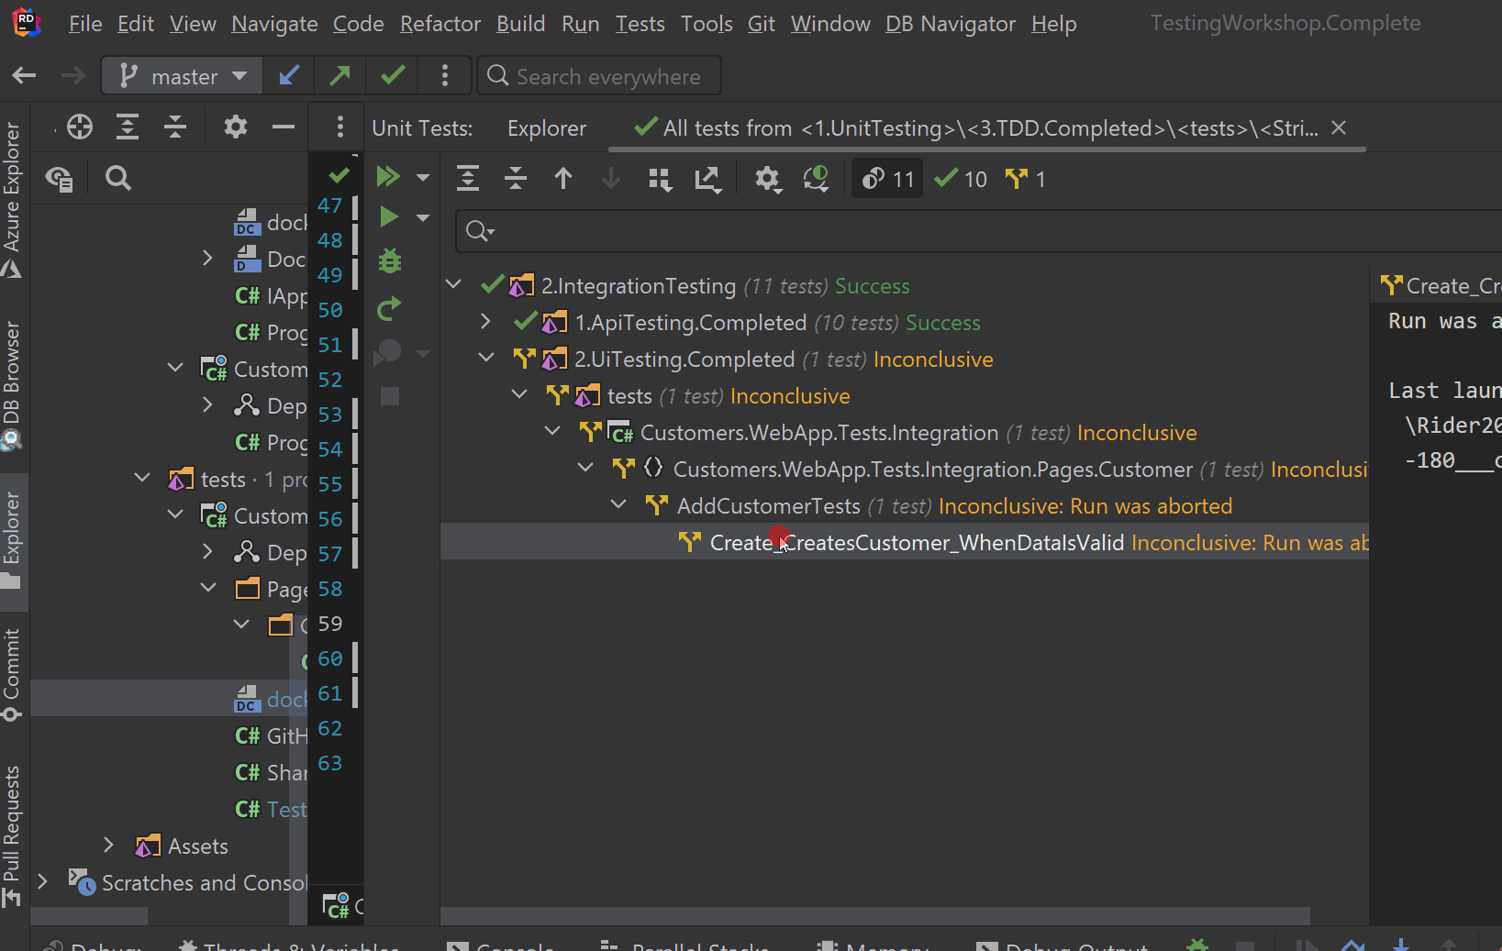The height and width of the screenshot is (951, 1502).
Task: Click the Debug unit tests bug icon
Action: coord(390,262)
